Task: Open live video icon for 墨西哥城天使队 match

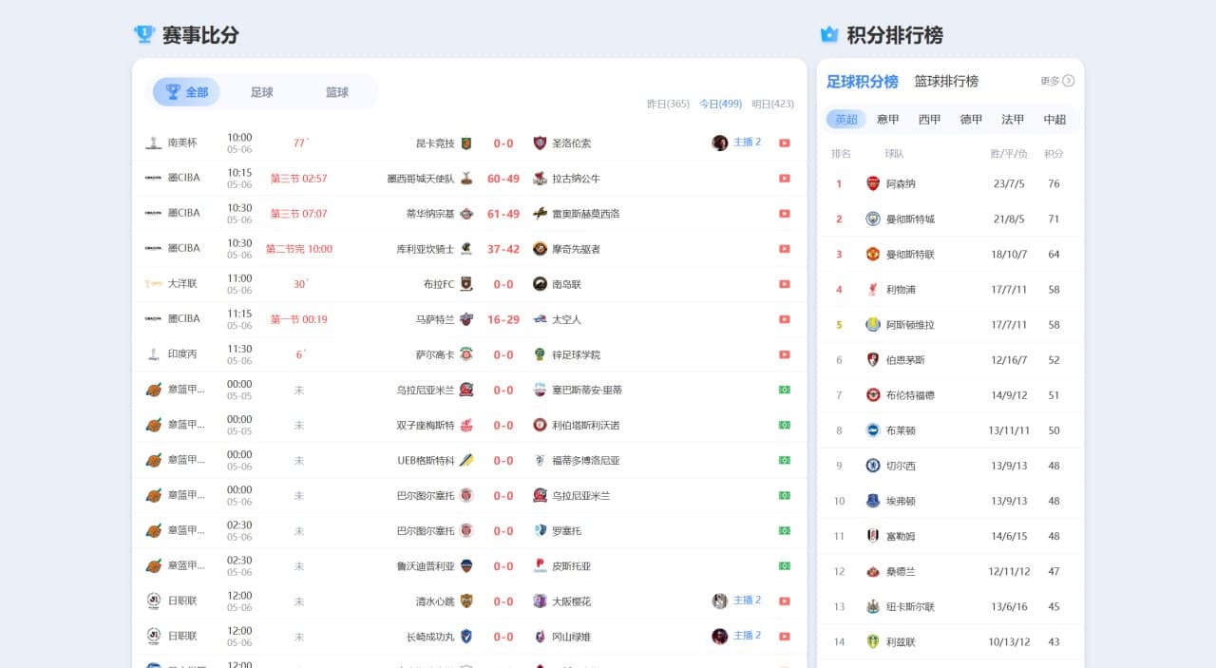Action: [785, 179]
